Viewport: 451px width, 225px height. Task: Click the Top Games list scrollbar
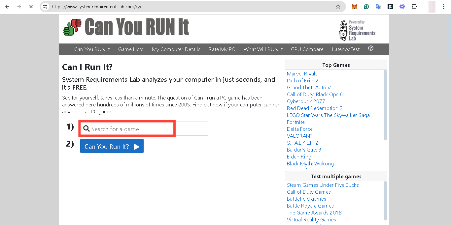tap(385, 105)
